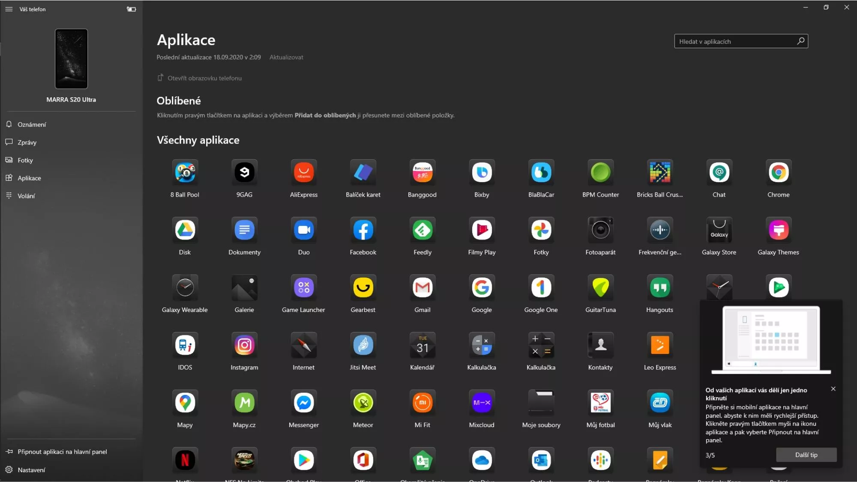
Task: Open Balíček karet app
Action: click(363, 172)
